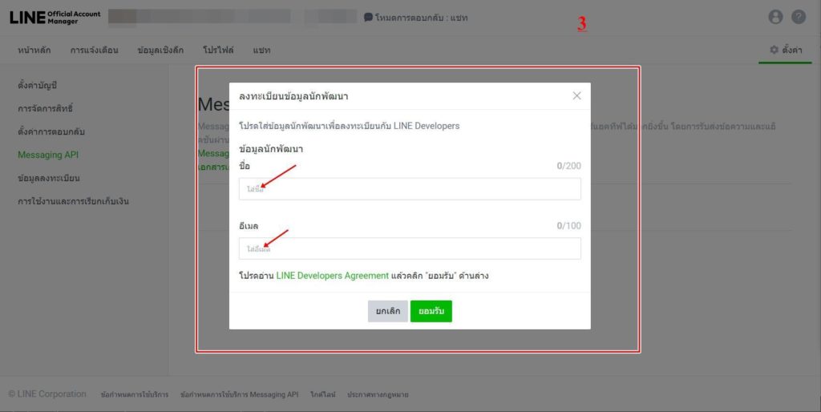Open the การแจ้งเตือน tab
The height and width of the screenshot is (412, 821).
pos(95,50)
